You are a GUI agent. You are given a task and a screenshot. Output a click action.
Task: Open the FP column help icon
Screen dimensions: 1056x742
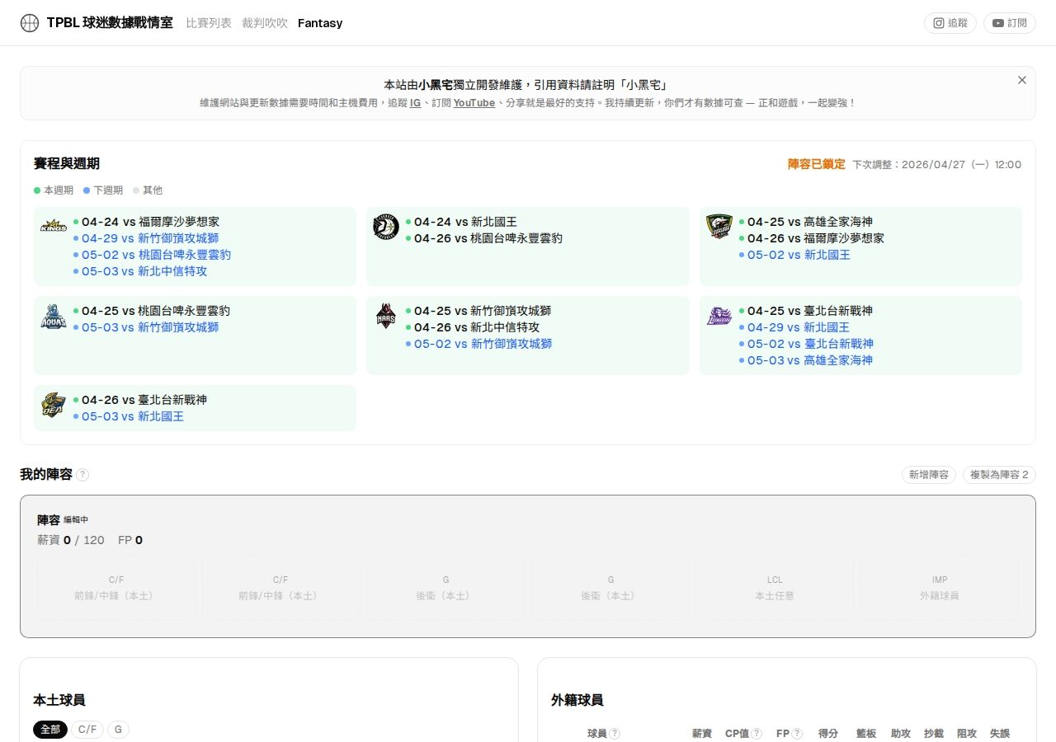click(x=797, y=733)
